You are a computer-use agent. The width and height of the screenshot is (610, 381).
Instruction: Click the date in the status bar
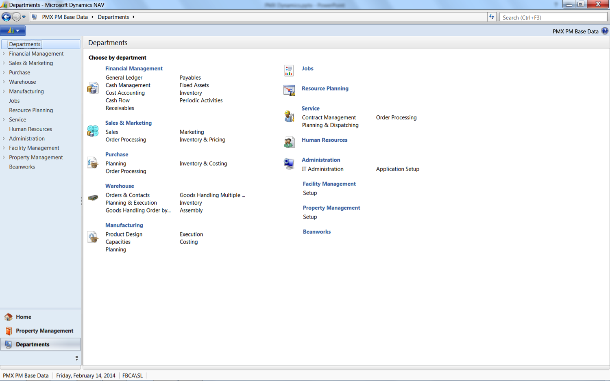click(86, 376)
